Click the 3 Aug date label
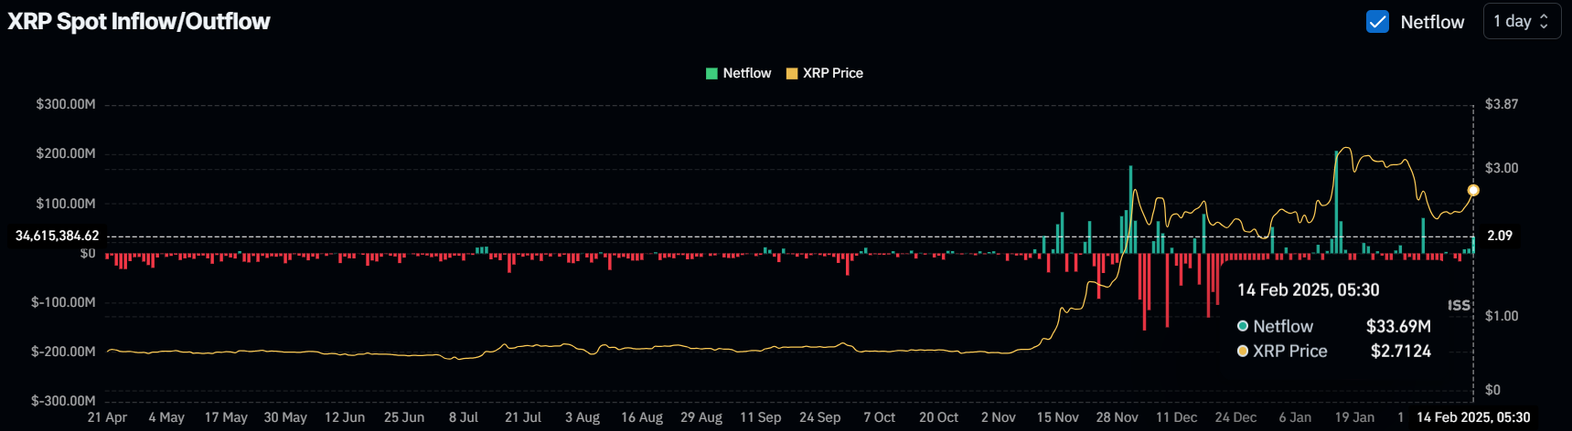 coord(583,417)
